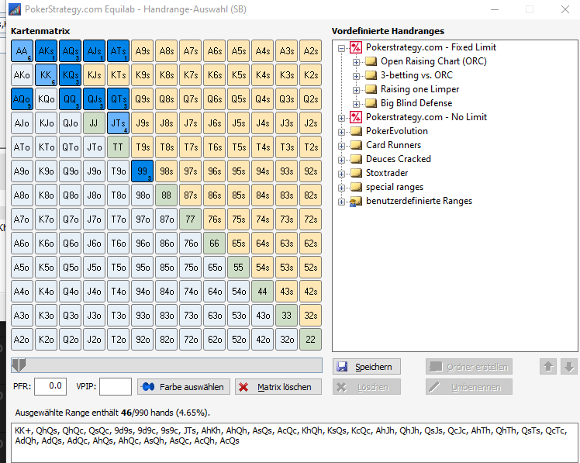Click the range percentage slider handle

click(x=19, y=365)
